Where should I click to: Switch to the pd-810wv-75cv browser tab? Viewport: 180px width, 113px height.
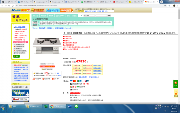coord(135,2)
